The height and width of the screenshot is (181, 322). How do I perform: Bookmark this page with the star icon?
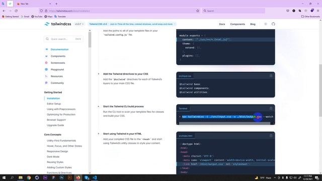[x=198, y=11]
